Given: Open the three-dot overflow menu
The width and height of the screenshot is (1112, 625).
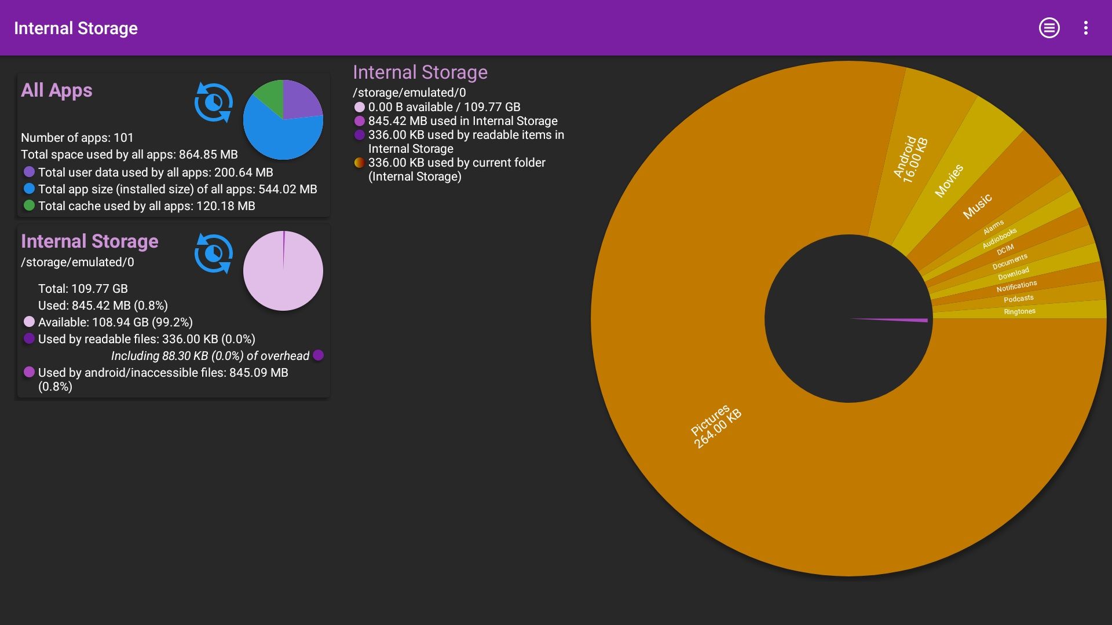Looking at the screenshot, I should [1085, 28].
